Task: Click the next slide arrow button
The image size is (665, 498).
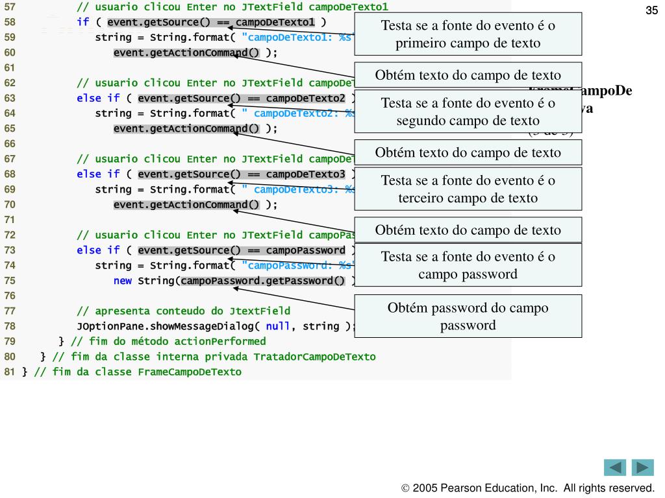Action: click(x=643, y=468)
